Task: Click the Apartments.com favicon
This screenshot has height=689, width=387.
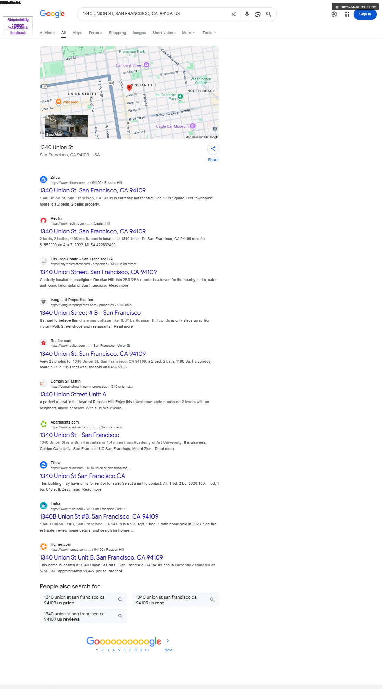Action: (43, 424)
